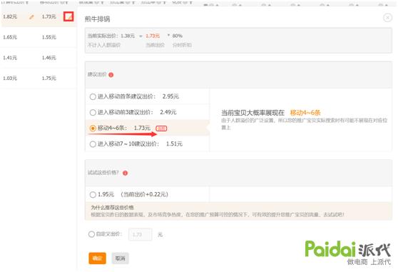
Task: Click the red 当前 tag beside 1.73元
Action: (161, 129)
